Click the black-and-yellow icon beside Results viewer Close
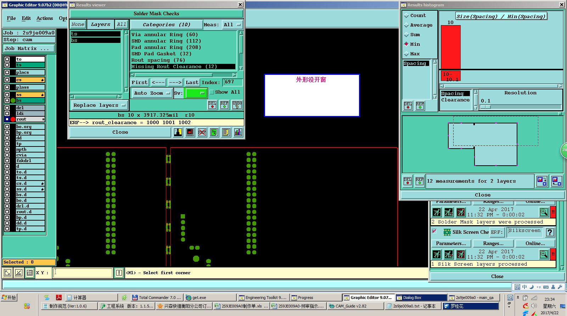 click(x=178, y=132)
